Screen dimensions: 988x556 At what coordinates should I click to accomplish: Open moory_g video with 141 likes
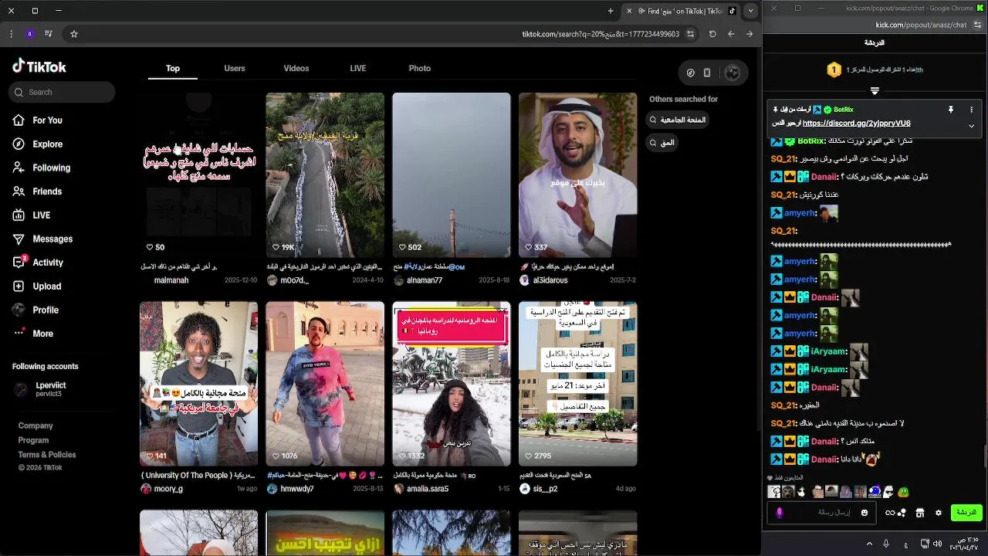pos(198,384)
